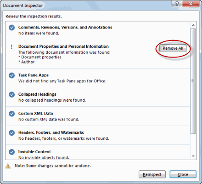Click checkmark icon beside Custom XML Data
The width and height of the screenshot is (202, 184).
point(12,114)
